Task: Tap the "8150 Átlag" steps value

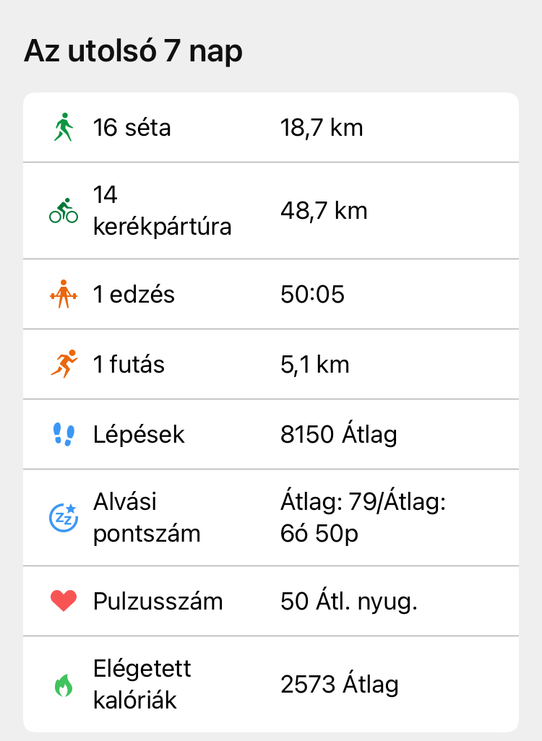Action: (338, 434)
